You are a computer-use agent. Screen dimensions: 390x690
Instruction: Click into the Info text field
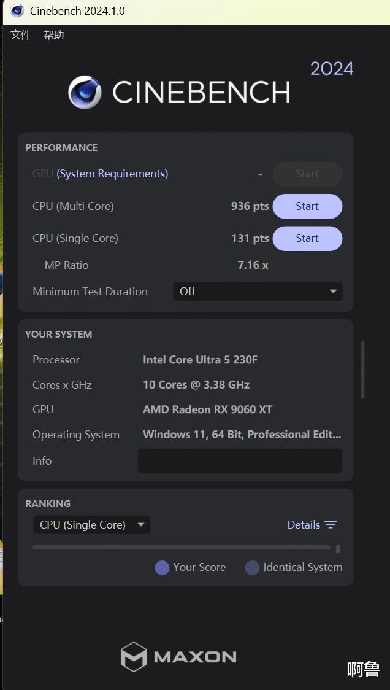[x=240, y=461]
